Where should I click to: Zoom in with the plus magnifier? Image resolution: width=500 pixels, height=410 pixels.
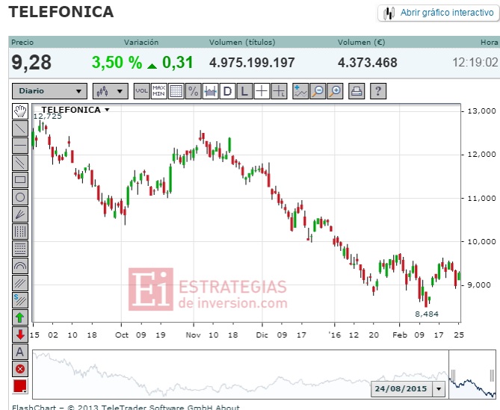click(335, 91)
